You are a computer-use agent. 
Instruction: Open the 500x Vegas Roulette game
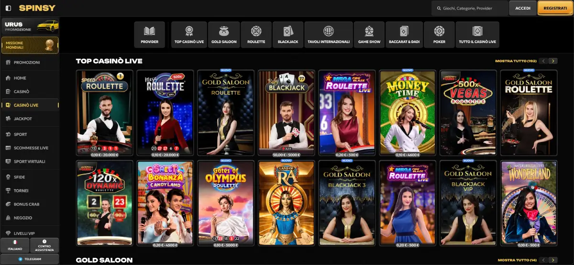click(468, 112)
